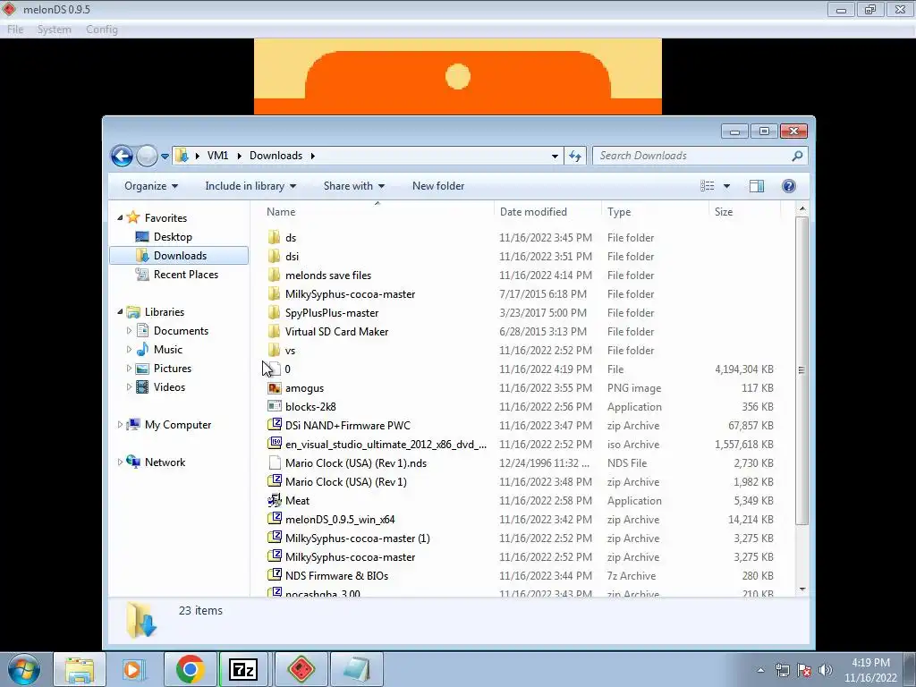Click the file list scroll down arrow
The height and width of the screenshot is (687, 916).
tap(802, 589)
